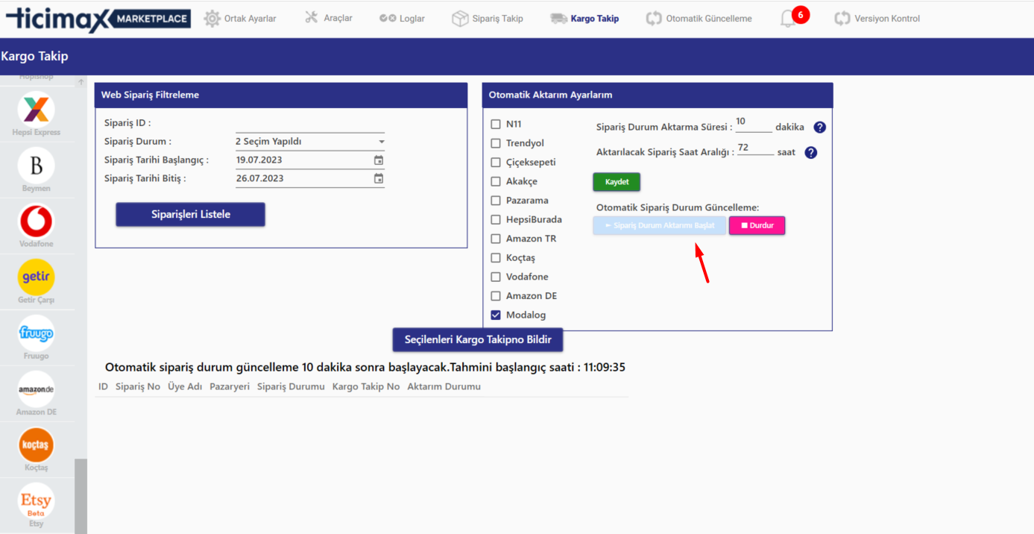Switch to Sipariş Takip
This screenshot has width=1034, height=534.
(x=488, y=19)
